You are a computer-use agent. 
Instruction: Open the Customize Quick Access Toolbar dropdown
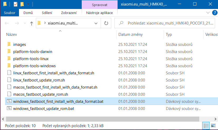[28, 4]
